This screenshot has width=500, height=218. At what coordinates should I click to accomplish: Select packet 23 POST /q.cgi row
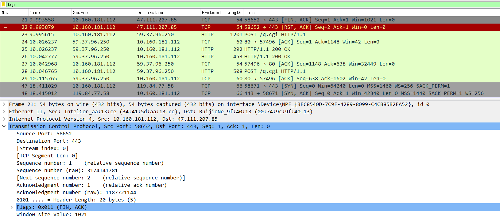(250, 34)
